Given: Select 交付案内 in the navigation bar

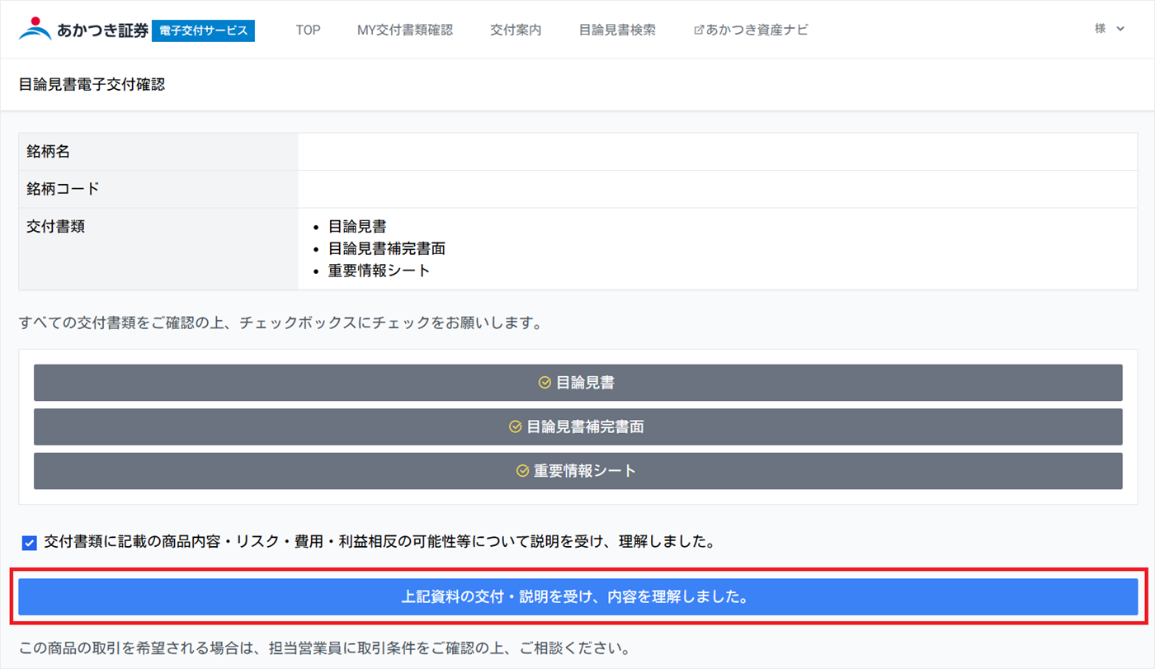Looking at the screenshot, I should coord(516,30).
